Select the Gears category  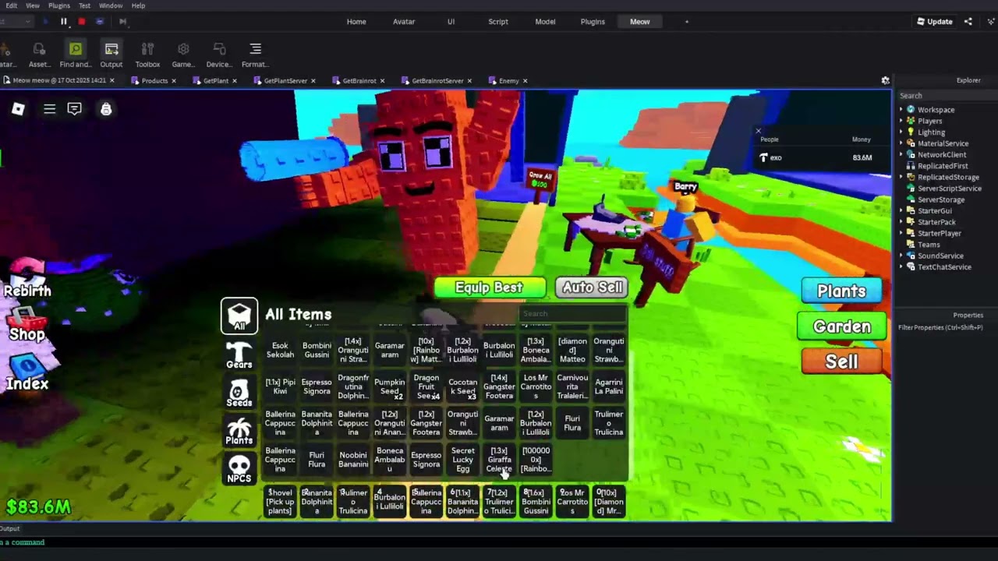[x=239, y=355]
